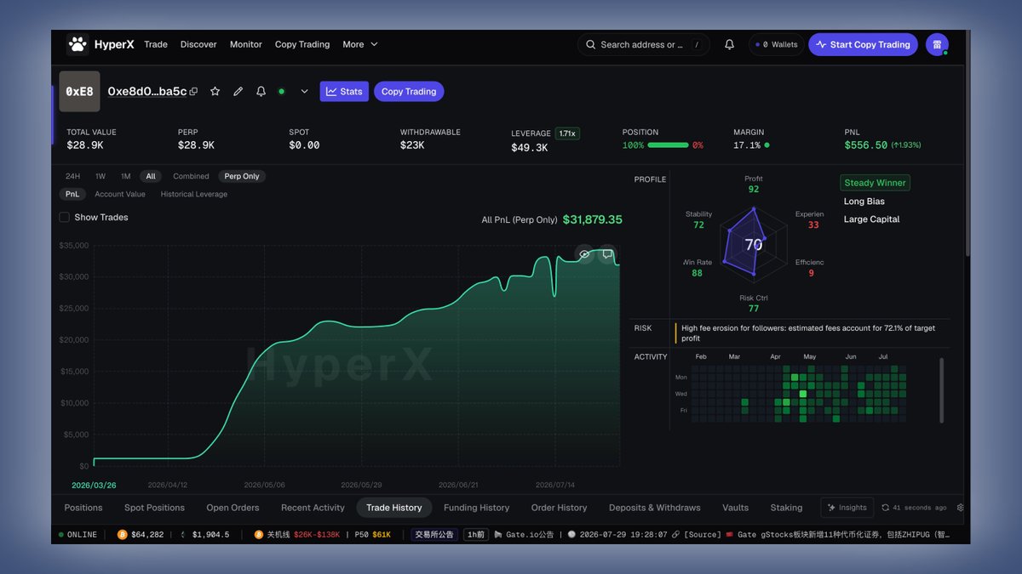Click the purple Copy Trading button by the address
Image resolution: width=1022 pixels, height=574 pixels.
[x=409, y=92]
